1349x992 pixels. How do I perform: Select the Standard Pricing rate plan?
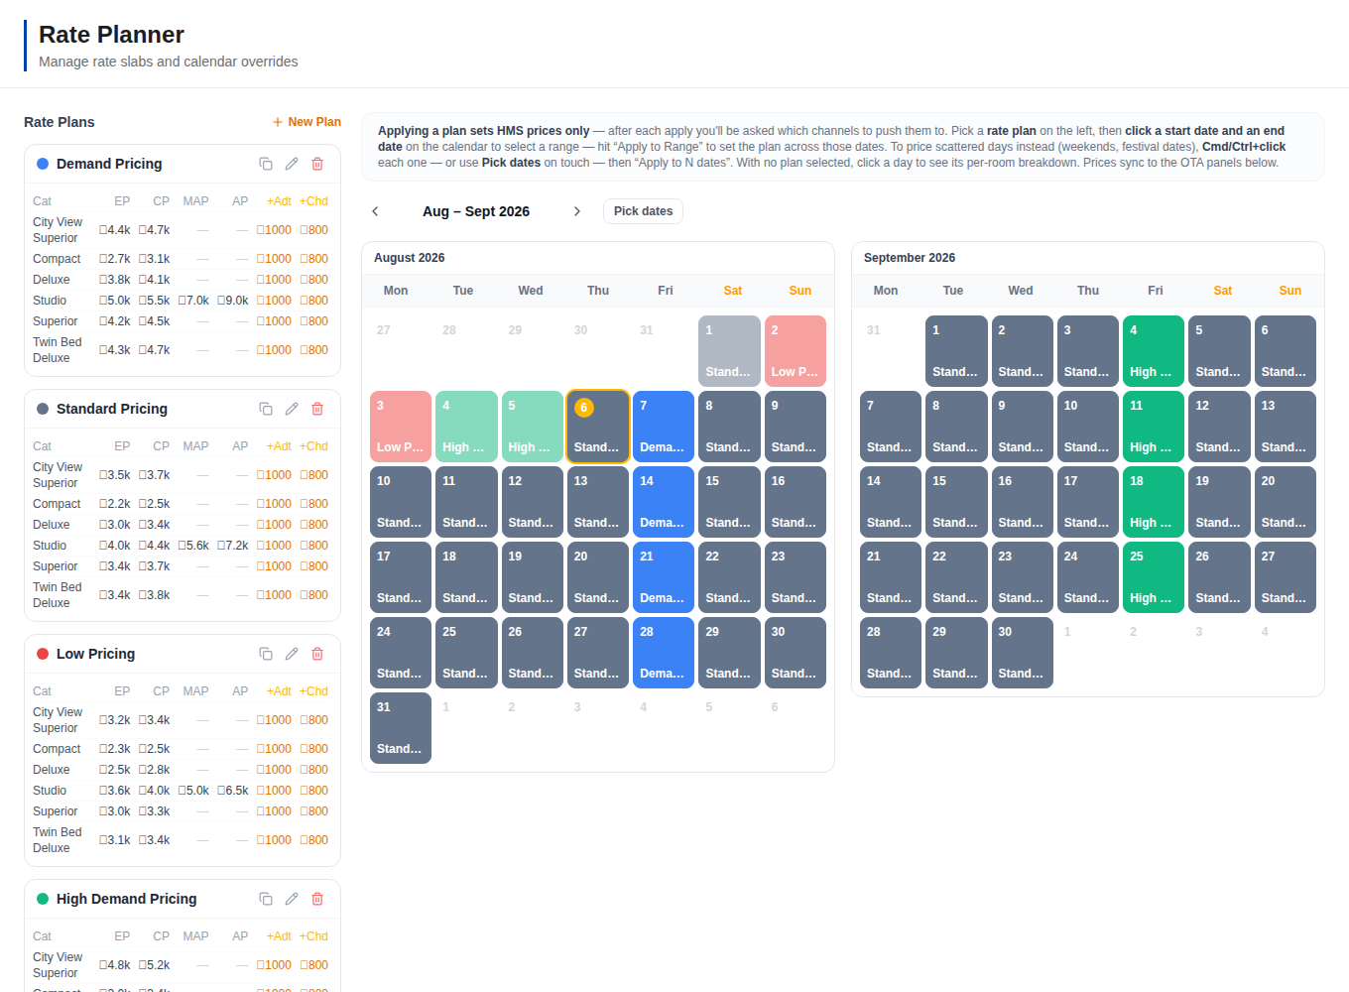coord(112,409)
